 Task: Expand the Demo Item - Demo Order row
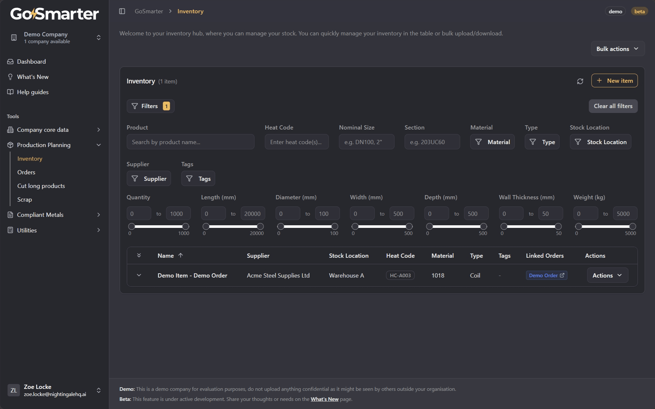[x=139, y=275]
